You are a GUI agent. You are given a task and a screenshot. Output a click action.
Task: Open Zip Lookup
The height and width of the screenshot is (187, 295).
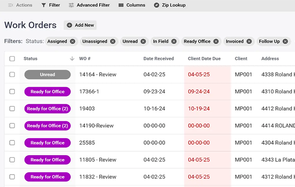click(170, 5)
